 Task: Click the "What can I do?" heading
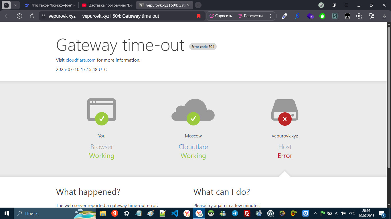pos(222,192)
